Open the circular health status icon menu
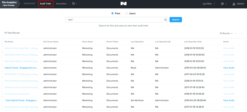This screenshot has height=112, width=247. coord(73,4)
